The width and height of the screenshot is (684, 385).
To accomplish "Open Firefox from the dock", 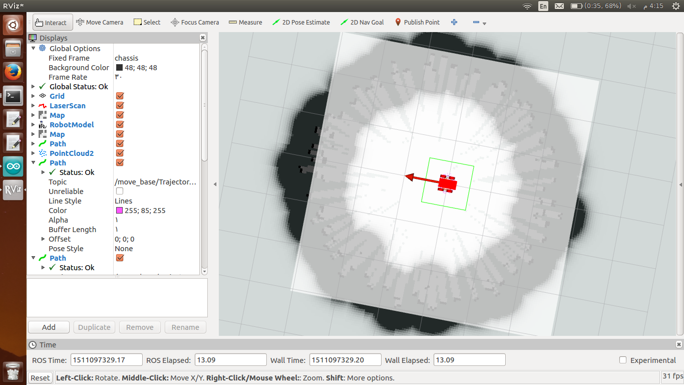I will (13, 72).
